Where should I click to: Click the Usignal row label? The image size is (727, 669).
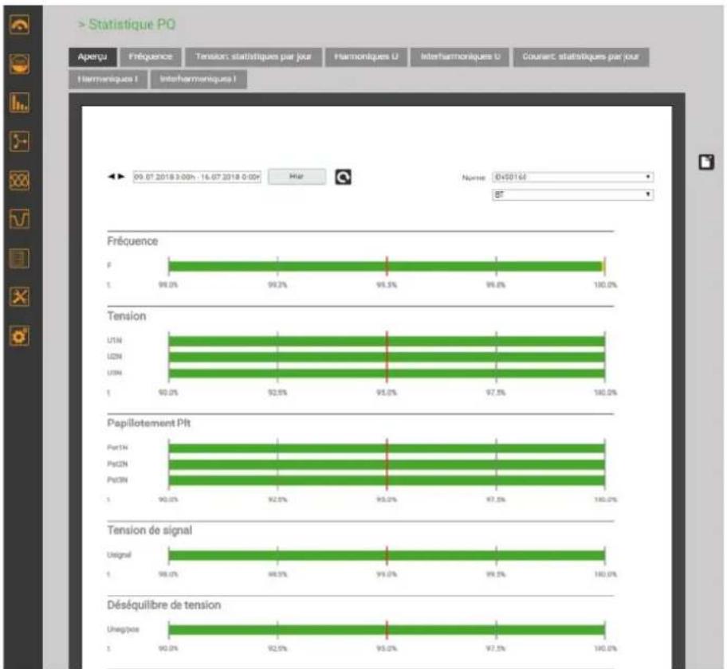pyautogui.click(x=119, y=555)
